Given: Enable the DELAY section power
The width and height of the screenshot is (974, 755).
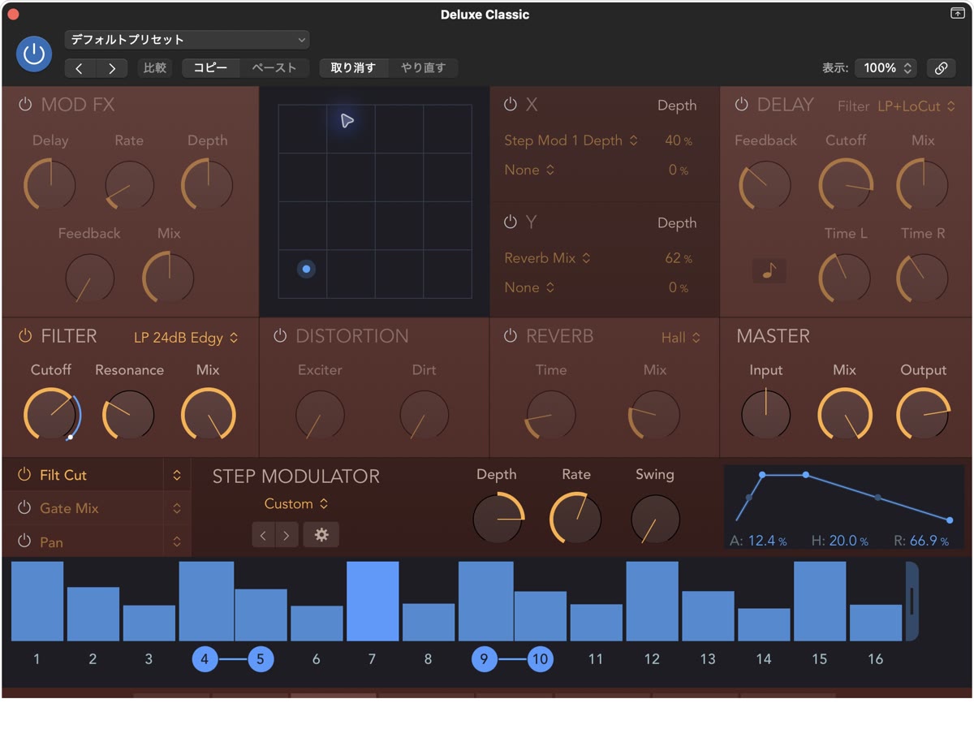Looking at the screenshot, I should 741,105.
